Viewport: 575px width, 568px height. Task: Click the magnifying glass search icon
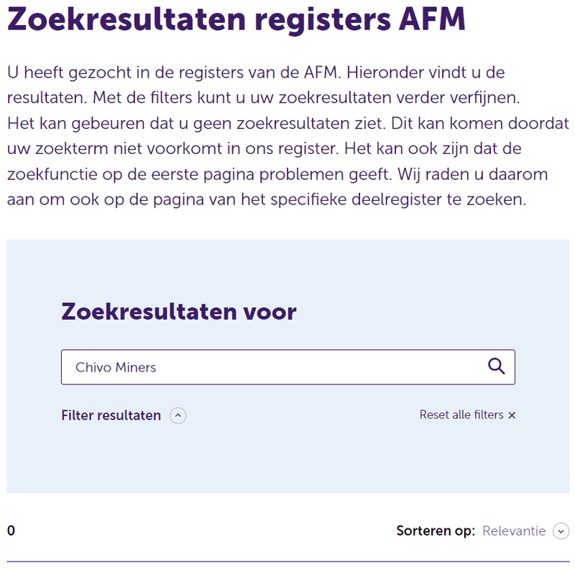coord(496,366)
